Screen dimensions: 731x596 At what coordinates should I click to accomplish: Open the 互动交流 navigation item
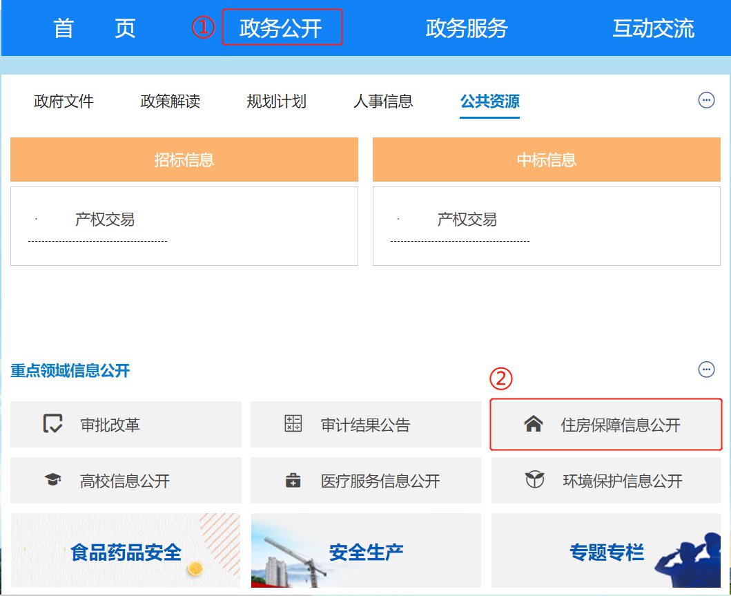pyautogui.click(x=653, y=28)
